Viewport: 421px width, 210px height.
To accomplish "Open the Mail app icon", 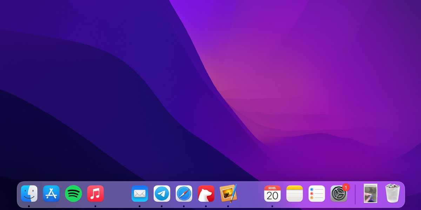I will [140, 194].
